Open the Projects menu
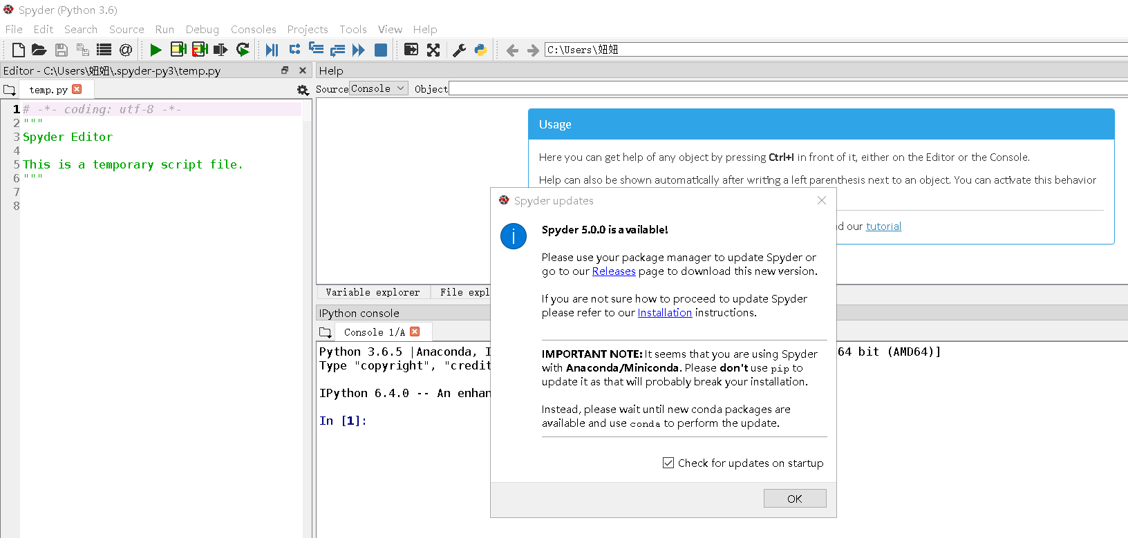 pos(308,29)
